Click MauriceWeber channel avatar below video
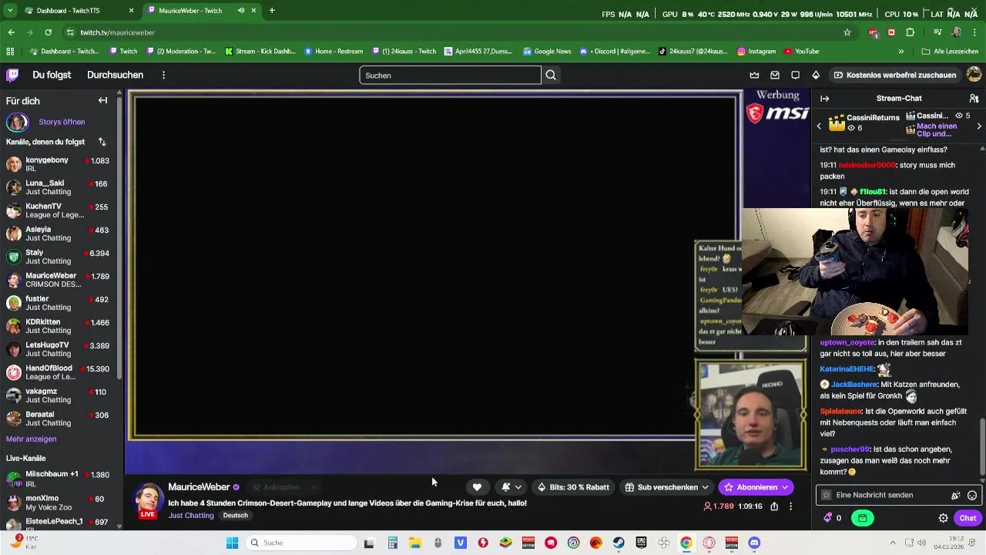 pos(148,499)
